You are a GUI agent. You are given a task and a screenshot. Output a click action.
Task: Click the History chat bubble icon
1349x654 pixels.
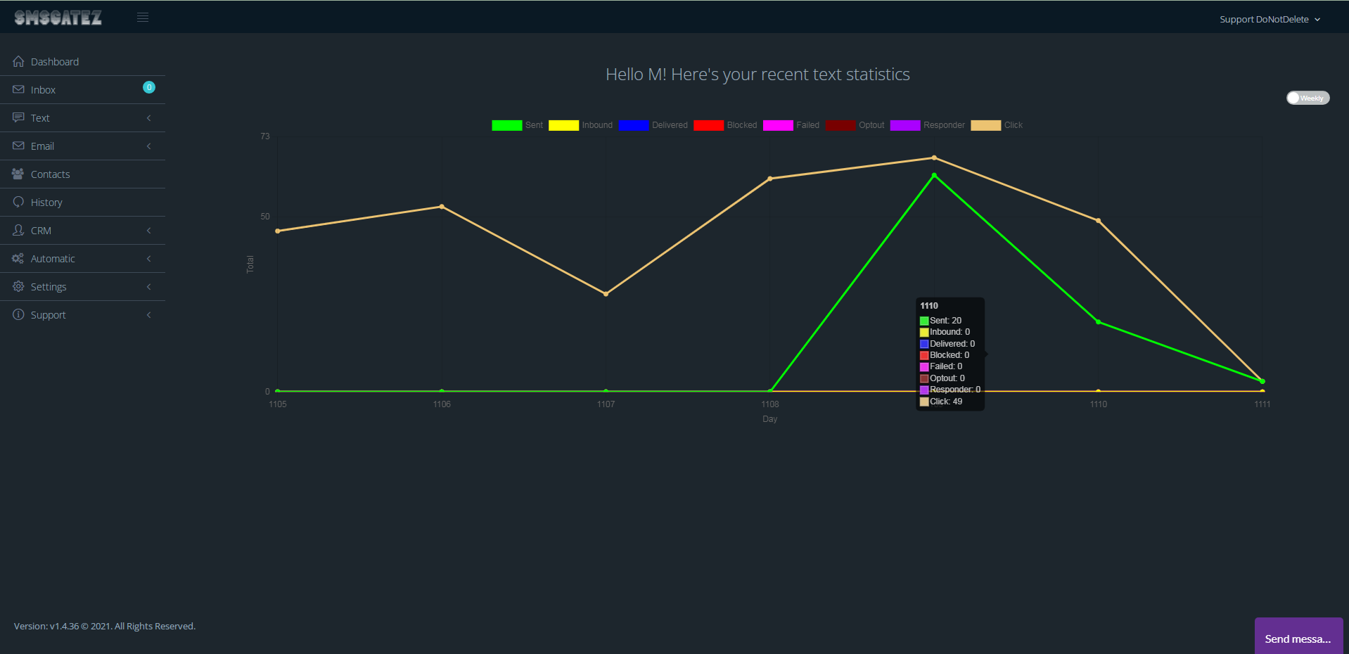click(18, 202)
